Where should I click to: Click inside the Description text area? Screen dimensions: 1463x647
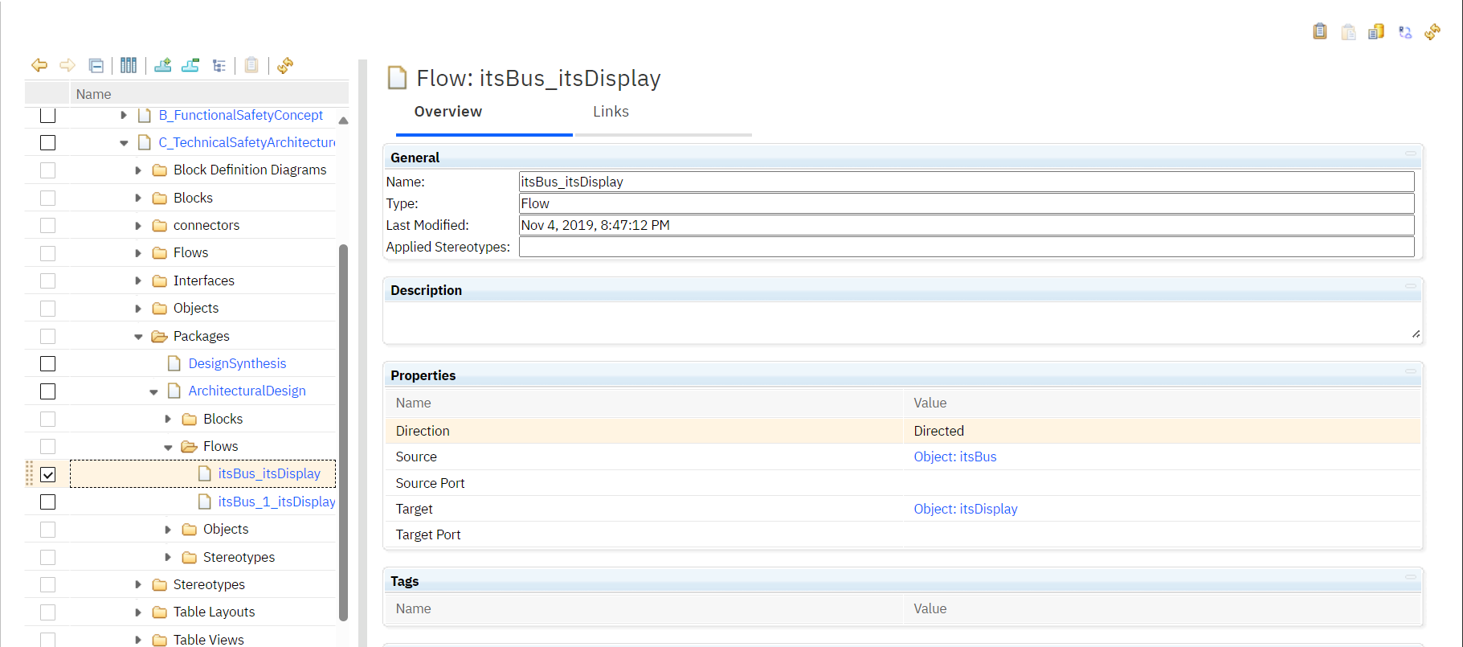tap(902, 322)
